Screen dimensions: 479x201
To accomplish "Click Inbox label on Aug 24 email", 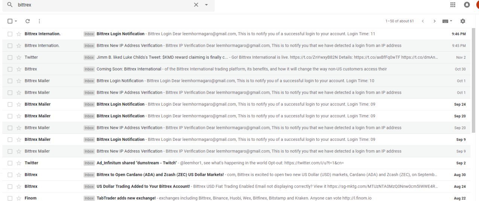I will [89, 186].
